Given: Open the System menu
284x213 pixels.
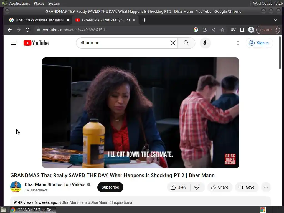Looking at the screenshot, I should click(54, 3).
